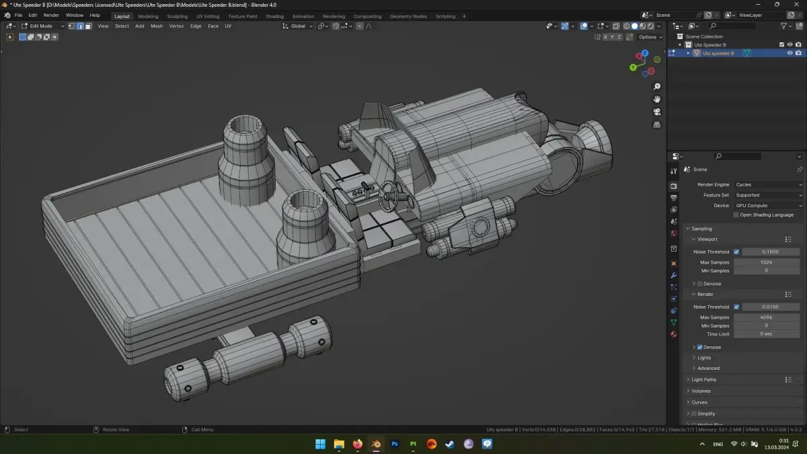Switch to edge select mode icon
Screen dimensions: 807x454
[80, 26]
